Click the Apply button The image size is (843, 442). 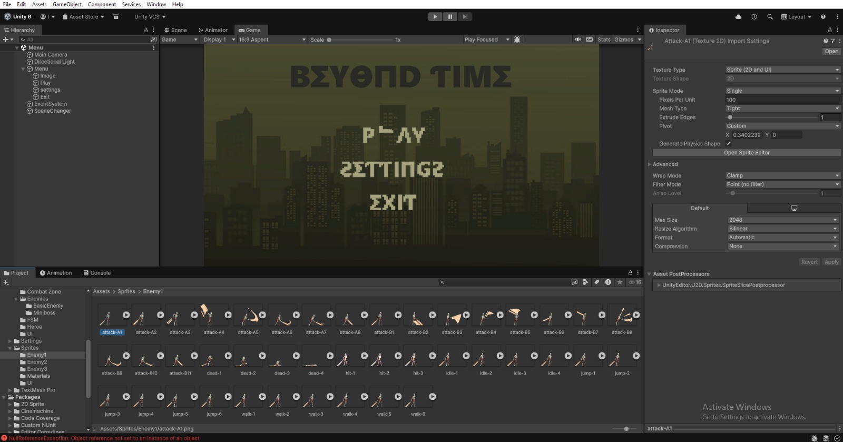831,262
